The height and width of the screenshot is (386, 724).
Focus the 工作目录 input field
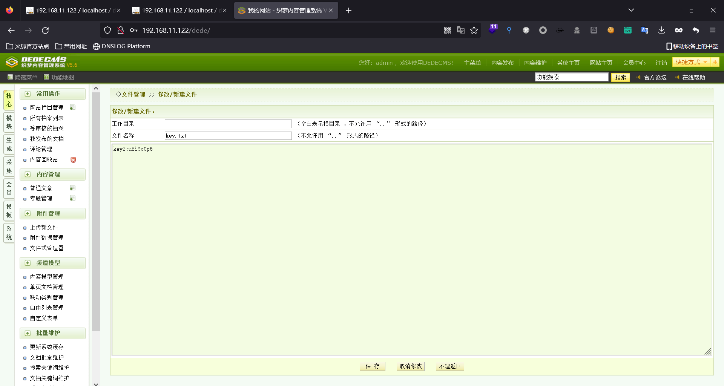(x=228, y=124)
